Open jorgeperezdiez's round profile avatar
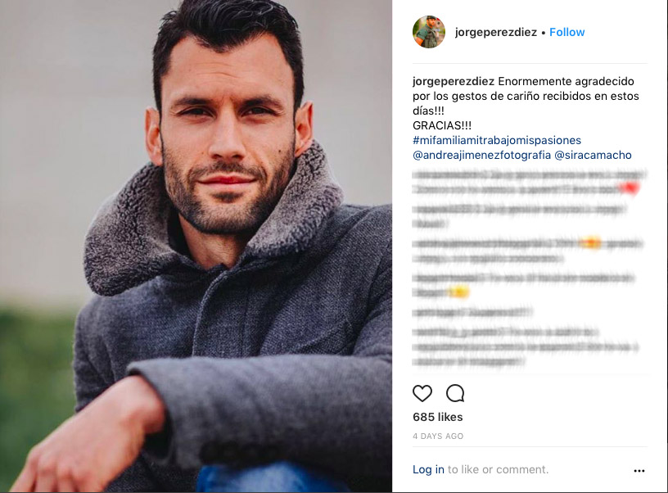The height and width of the screenshot is (493, 668). [x=429, y=32]
